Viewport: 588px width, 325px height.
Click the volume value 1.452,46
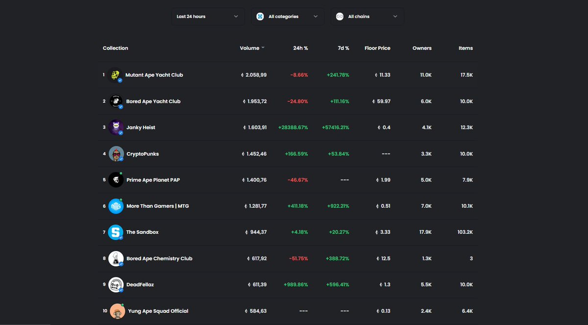257,154
